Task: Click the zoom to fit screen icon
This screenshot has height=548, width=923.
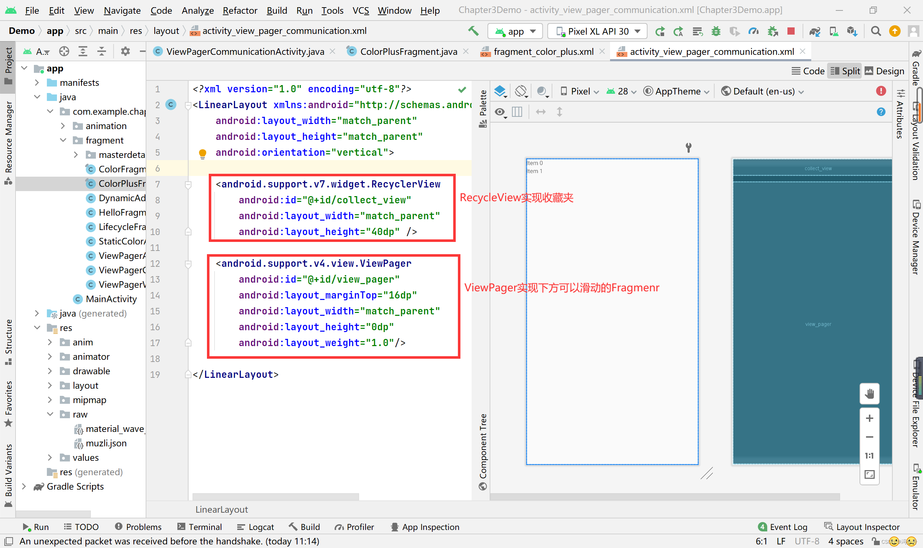Action: pyautogui.click(x=870, y=474)
